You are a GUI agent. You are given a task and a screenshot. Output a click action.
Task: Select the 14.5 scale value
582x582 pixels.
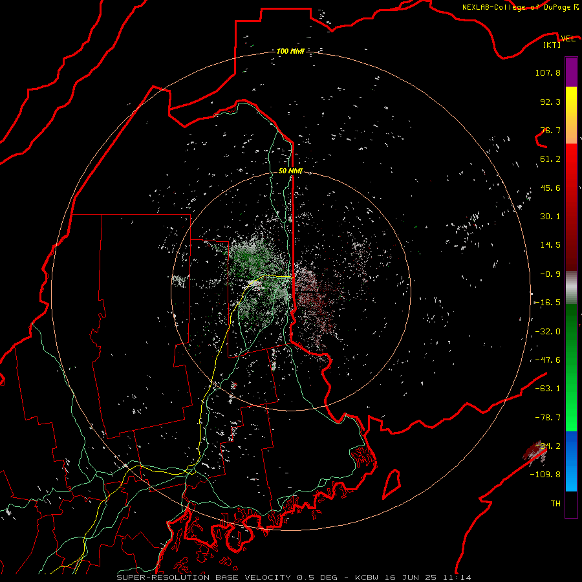tap(550, 245)
